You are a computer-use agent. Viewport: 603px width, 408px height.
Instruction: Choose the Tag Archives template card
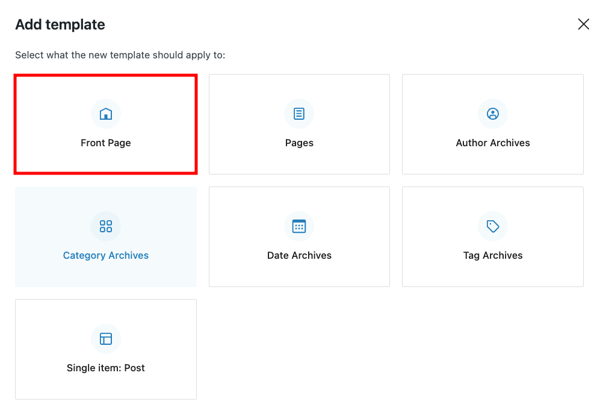[493, 236]
